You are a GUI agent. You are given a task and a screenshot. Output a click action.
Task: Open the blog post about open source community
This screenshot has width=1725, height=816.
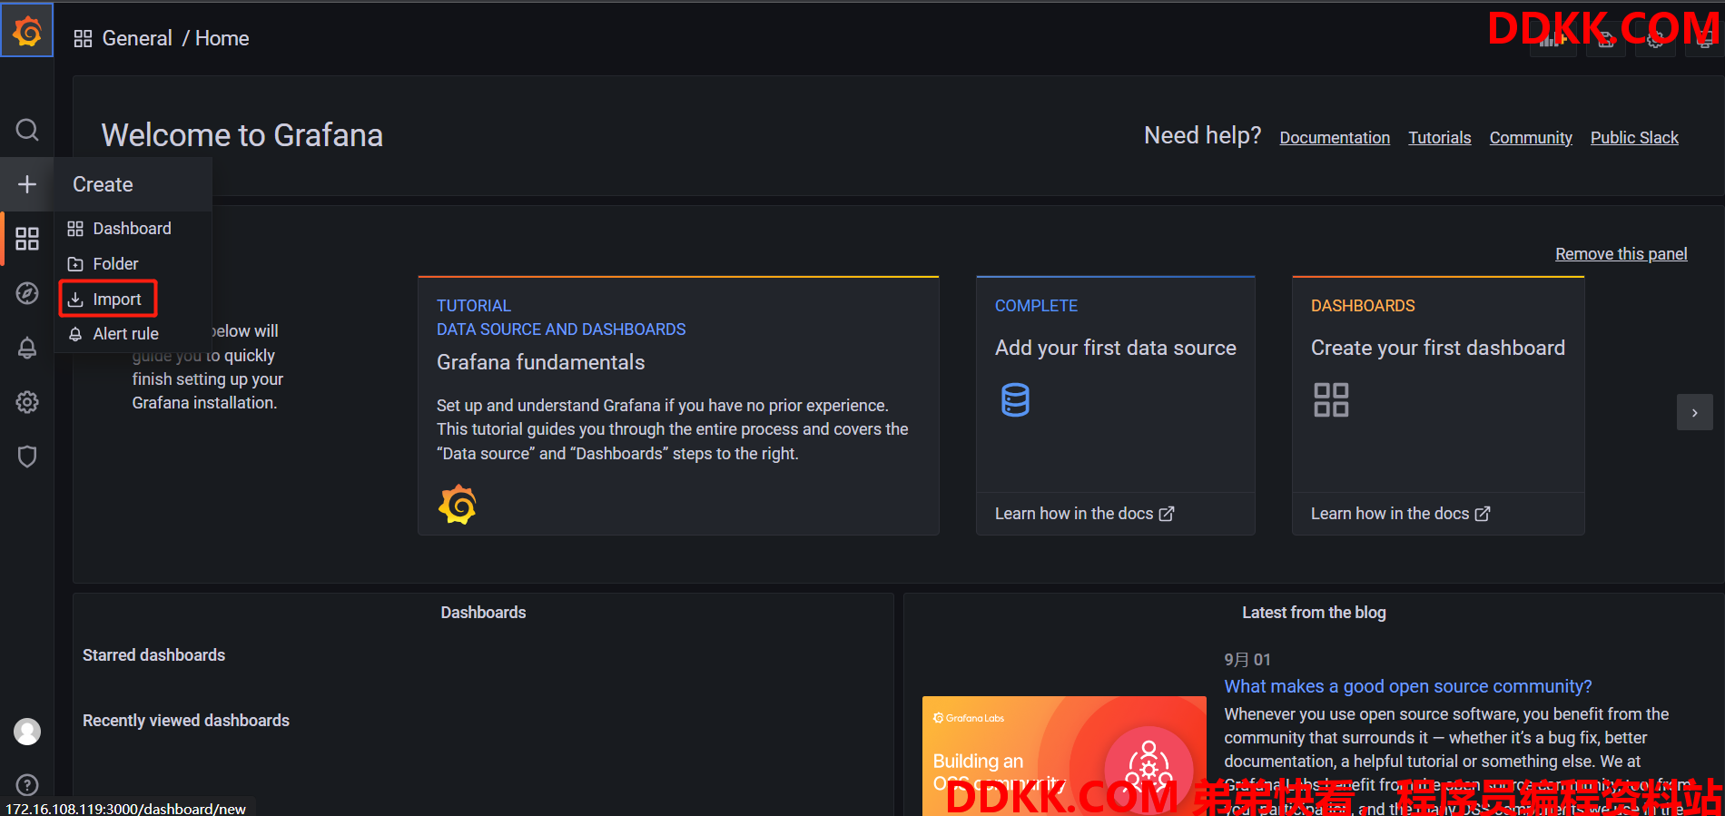(1407, 687)
